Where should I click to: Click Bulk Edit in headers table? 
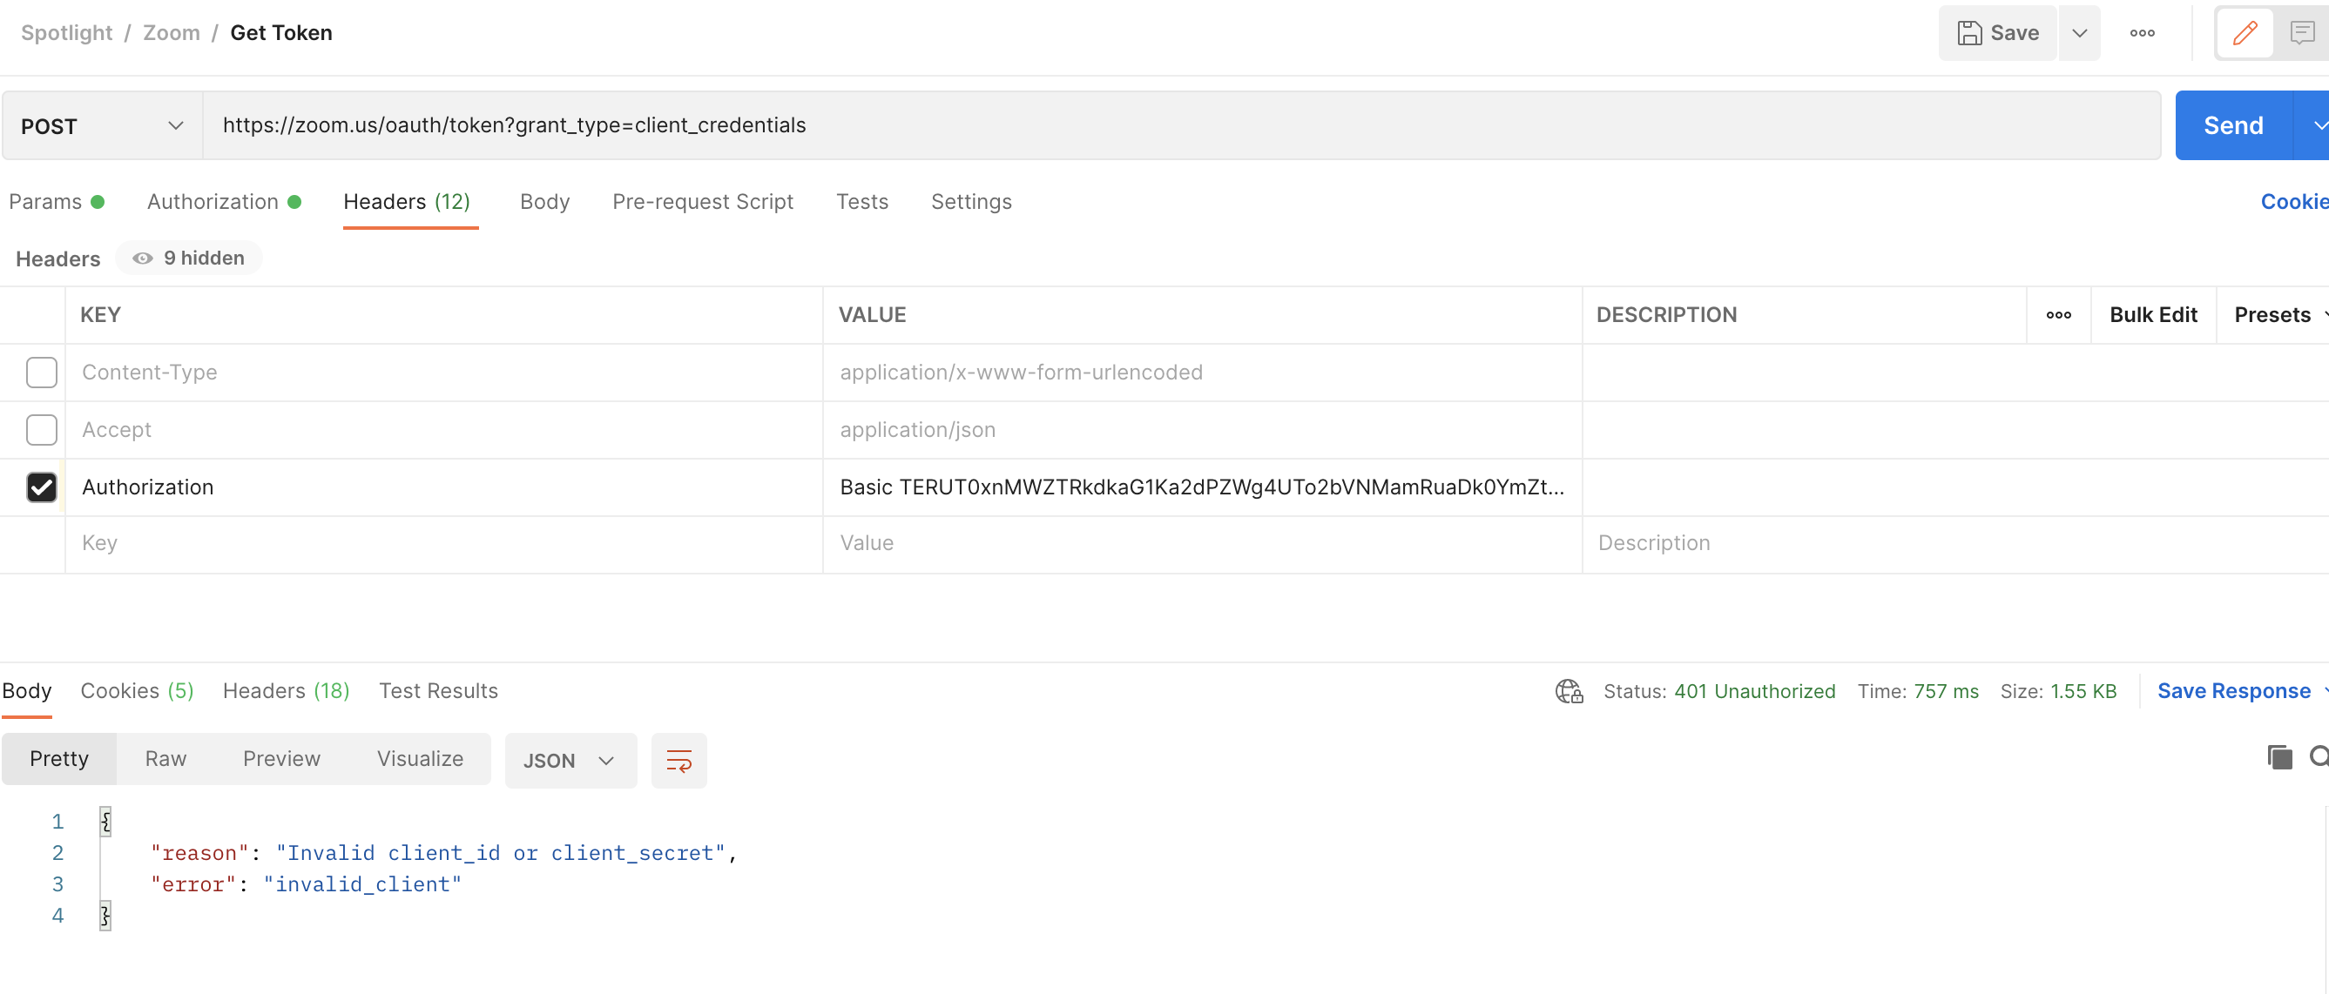(2152, 315)
